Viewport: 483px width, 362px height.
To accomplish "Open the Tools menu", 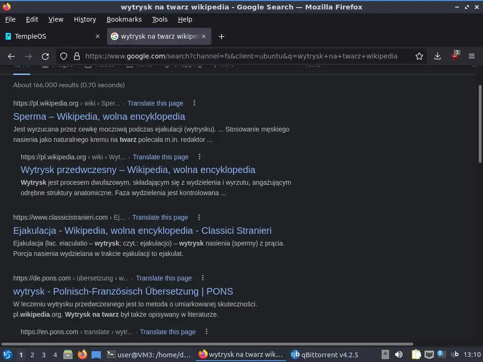I will [x=159, y=19].
